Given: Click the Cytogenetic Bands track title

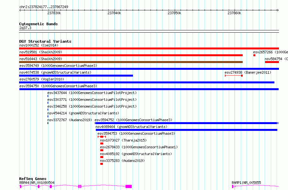Looking at the screenshot, I should click(x=39, y=24).
